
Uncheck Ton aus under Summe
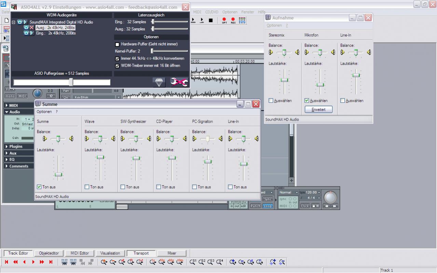point(39,187)
